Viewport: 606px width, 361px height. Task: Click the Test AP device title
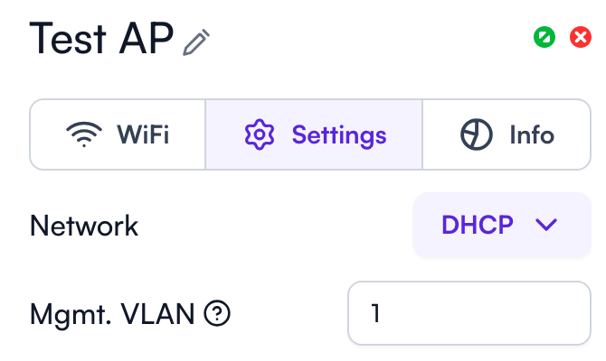pyautogui.click(x=101, y=40)
